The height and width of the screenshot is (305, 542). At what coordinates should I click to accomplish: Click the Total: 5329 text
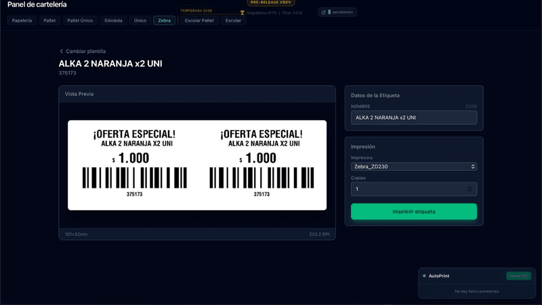pyautogui.click(x=292, y=13)
